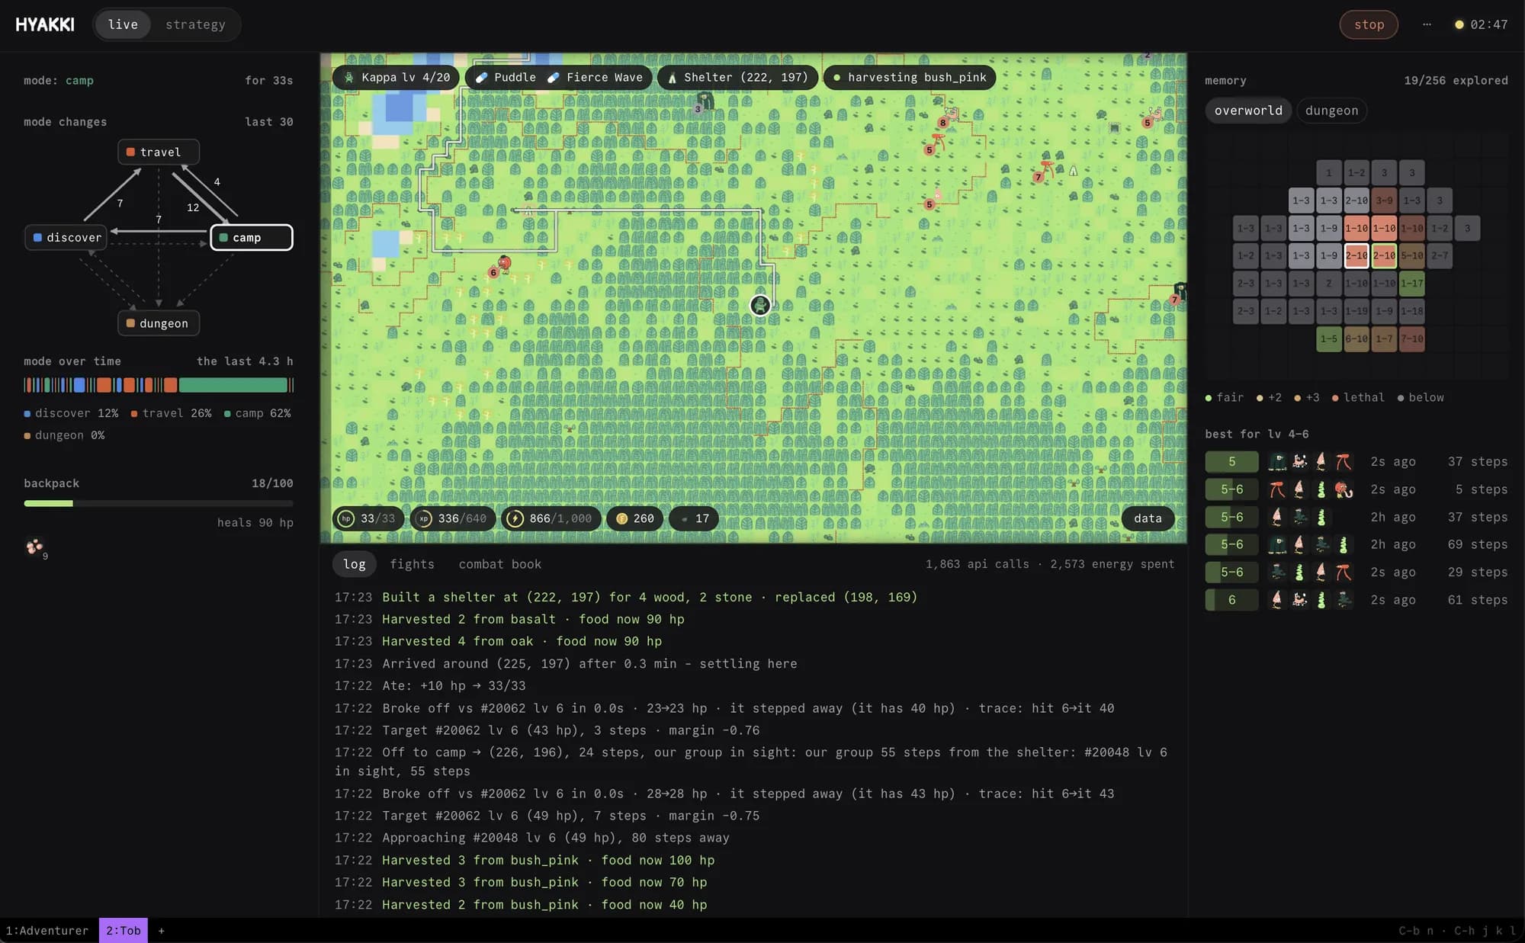
Task: Open the three-dot more menu
Action: [1427, 24]
